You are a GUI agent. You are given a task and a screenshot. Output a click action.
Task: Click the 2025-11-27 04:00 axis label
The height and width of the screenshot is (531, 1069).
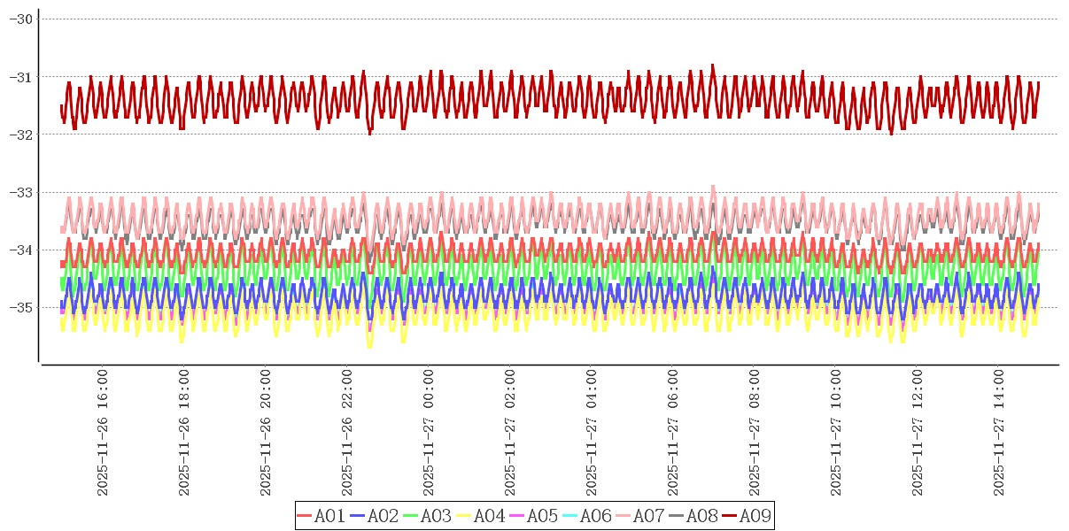pyautogui.click(x=591, y=434)
